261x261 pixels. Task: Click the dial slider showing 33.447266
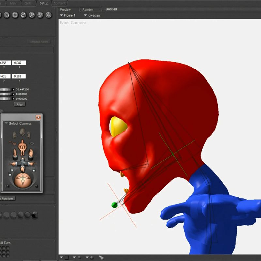7,89
